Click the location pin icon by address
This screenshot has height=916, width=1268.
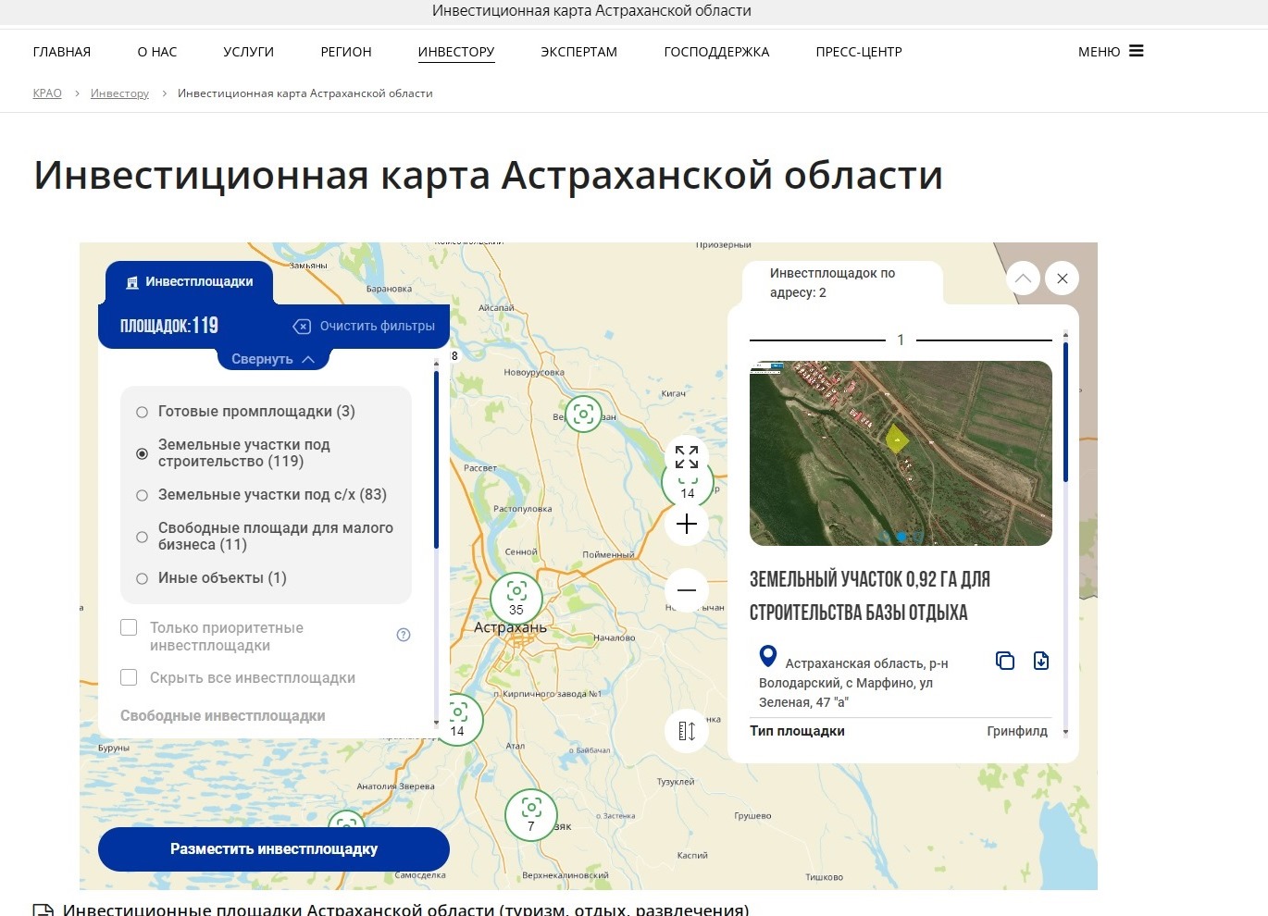click(767, 656)
